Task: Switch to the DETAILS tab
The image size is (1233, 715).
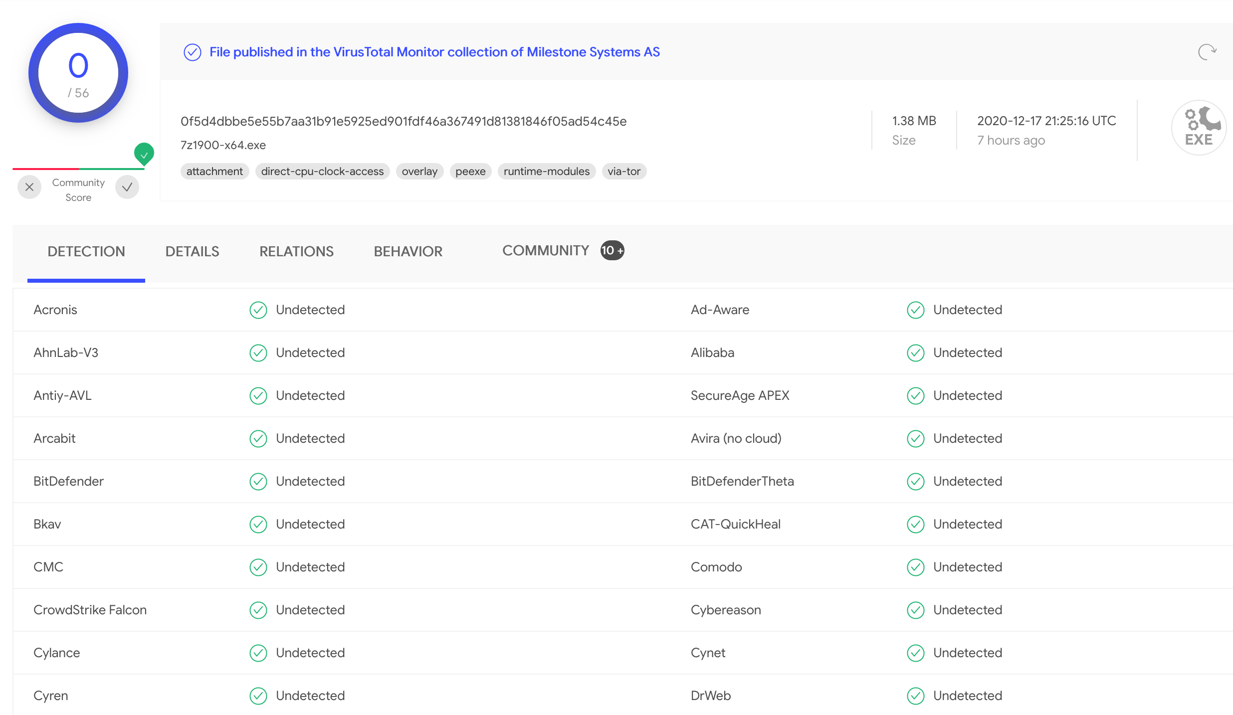Action: pos(192,251)
